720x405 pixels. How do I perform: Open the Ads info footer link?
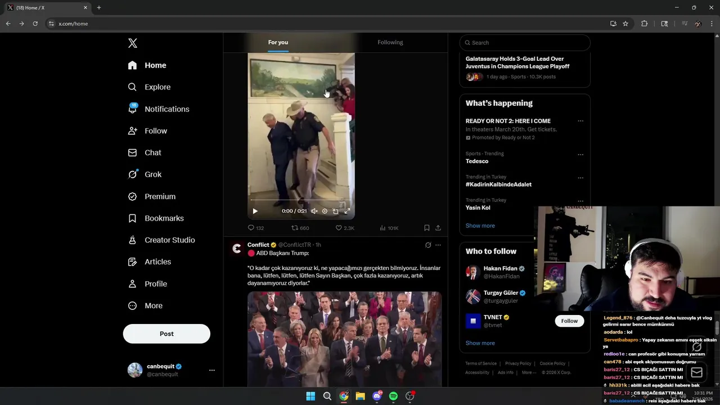[x=506, y=372]
